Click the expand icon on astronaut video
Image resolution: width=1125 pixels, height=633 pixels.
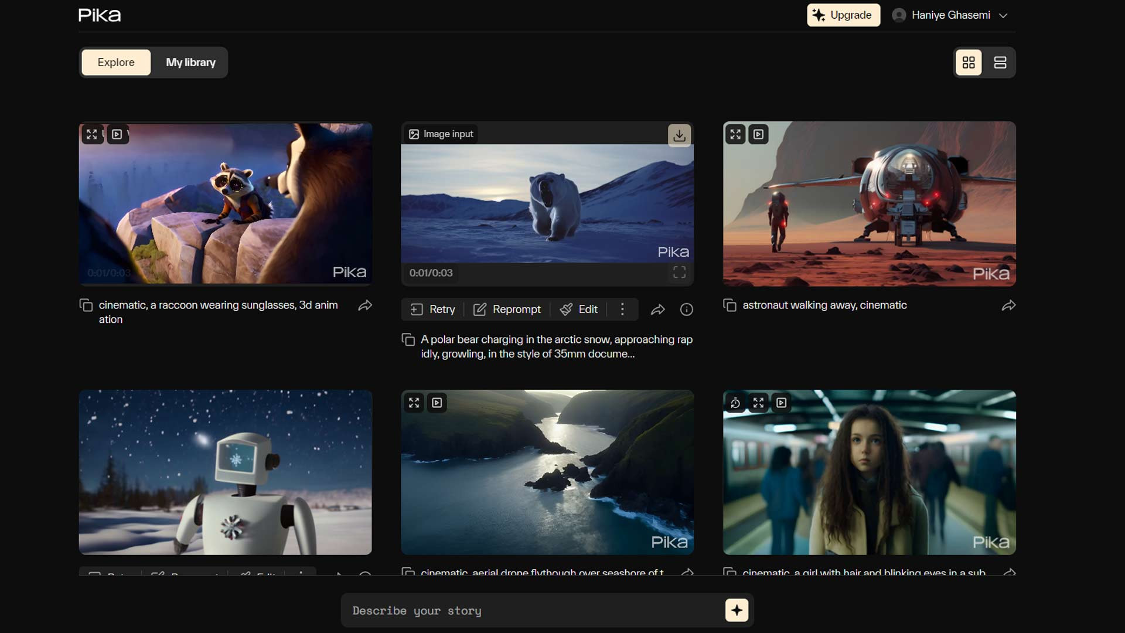click(x=735, y=134)
